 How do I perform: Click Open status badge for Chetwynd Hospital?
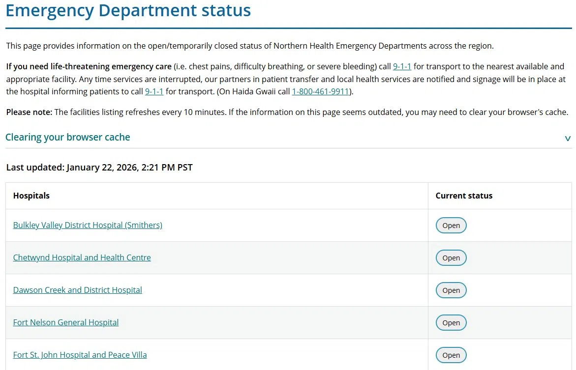pyautogui.click(x=451, y=258)
